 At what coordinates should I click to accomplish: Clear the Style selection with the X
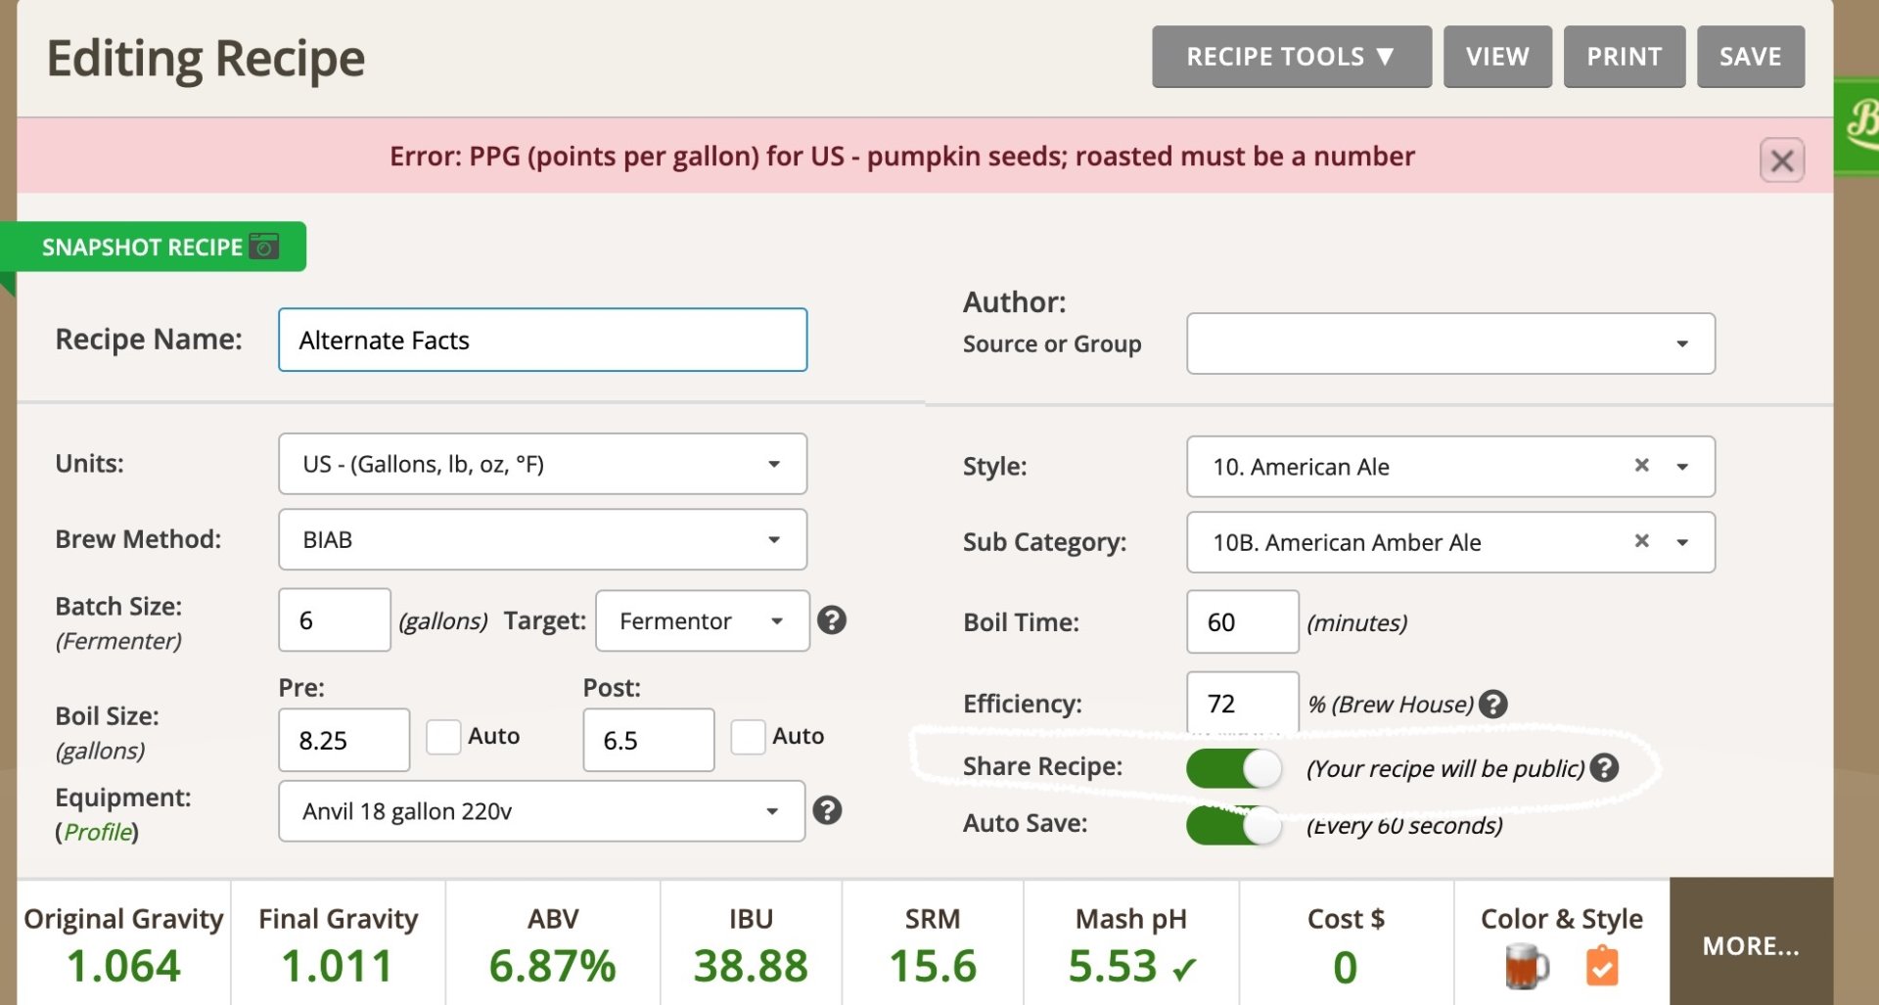click(1641, 466)
